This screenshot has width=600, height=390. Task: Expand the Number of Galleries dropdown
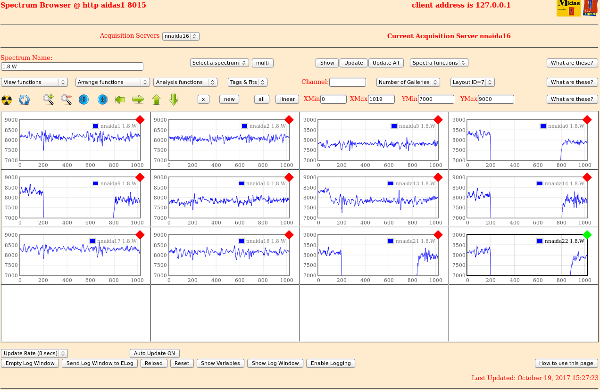408,82
